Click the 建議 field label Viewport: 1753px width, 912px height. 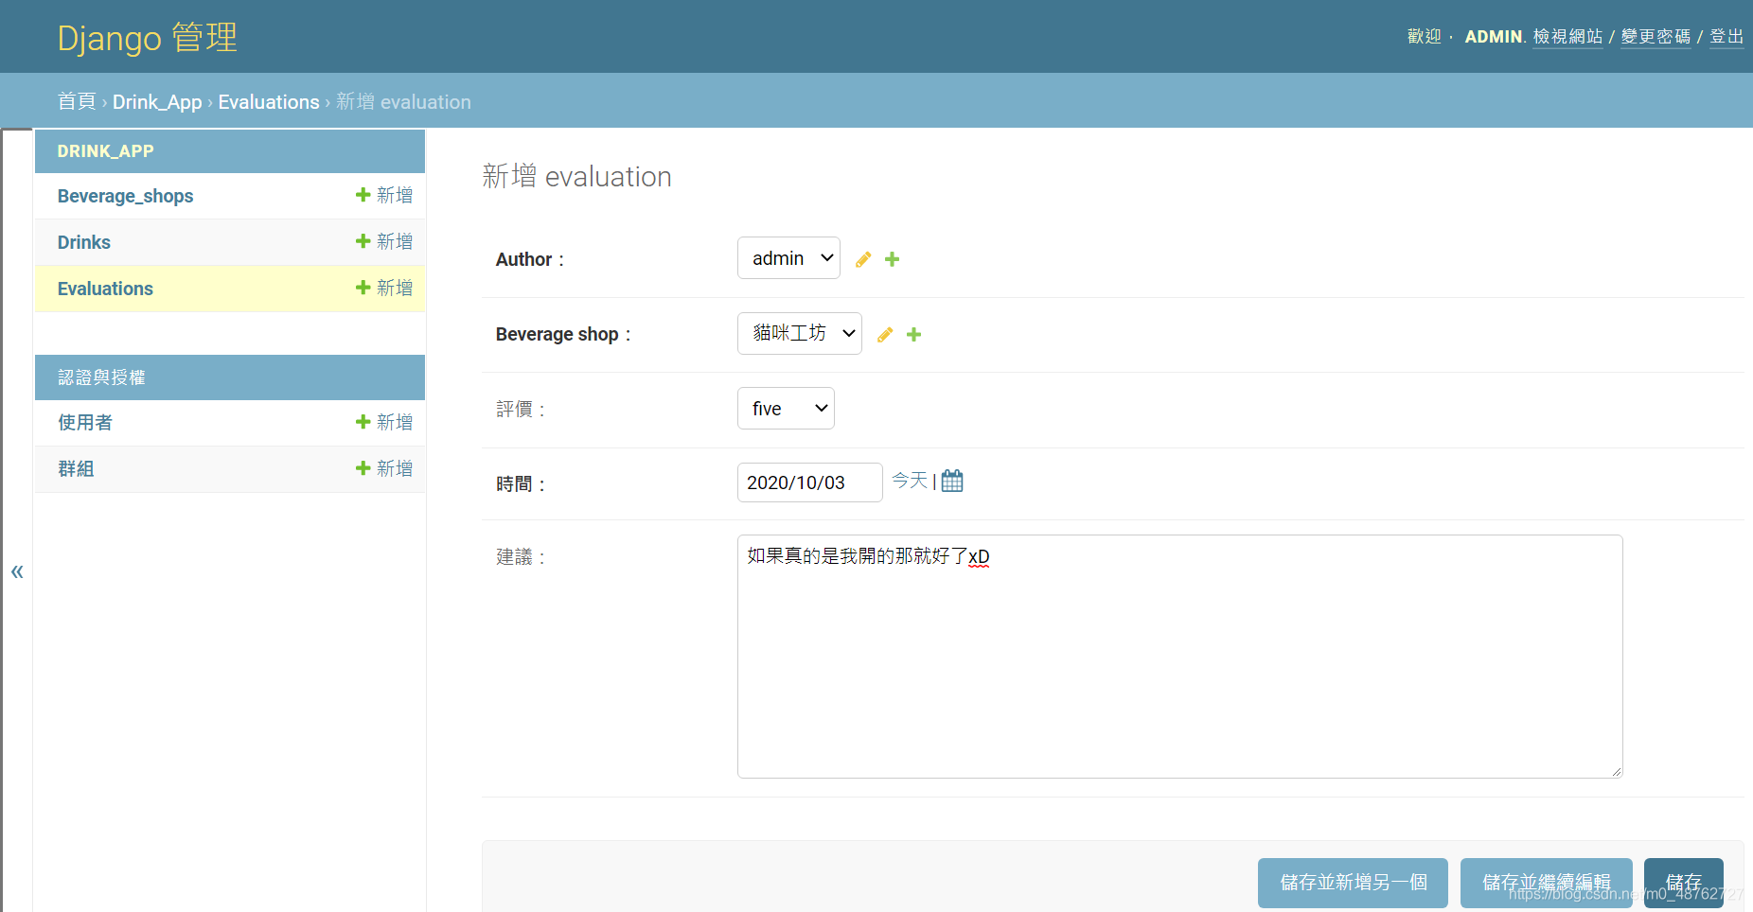tap(522, 556)
